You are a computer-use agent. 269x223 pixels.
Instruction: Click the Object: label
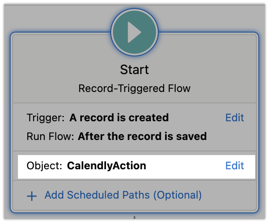(x=44, y=166)
